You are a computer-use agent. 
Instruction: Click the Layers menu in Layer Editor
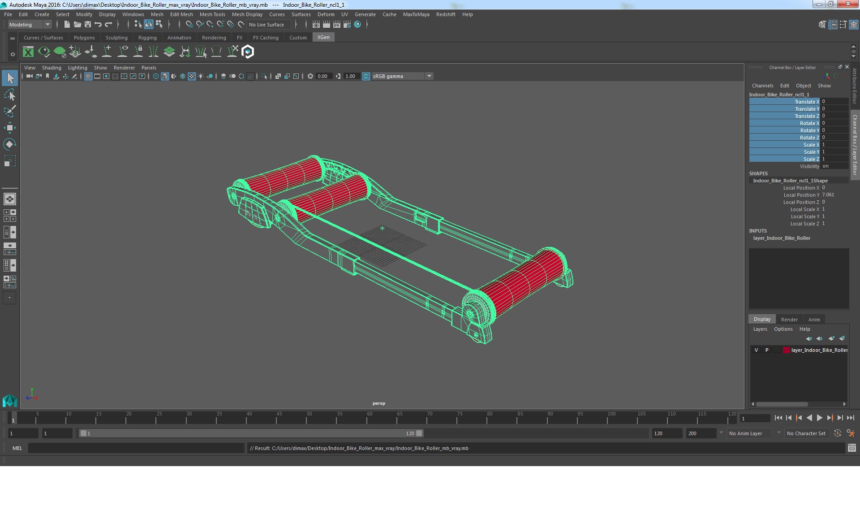pos(760,329)
